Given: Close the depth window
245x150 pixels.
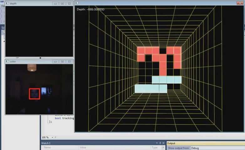Looking at the screenshot, I should pos(69,3).
